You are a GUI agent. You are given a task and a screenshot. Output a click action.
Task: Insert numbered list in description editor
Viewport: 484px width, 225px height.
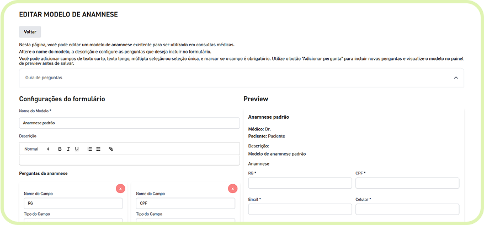(x=89, y=149)
